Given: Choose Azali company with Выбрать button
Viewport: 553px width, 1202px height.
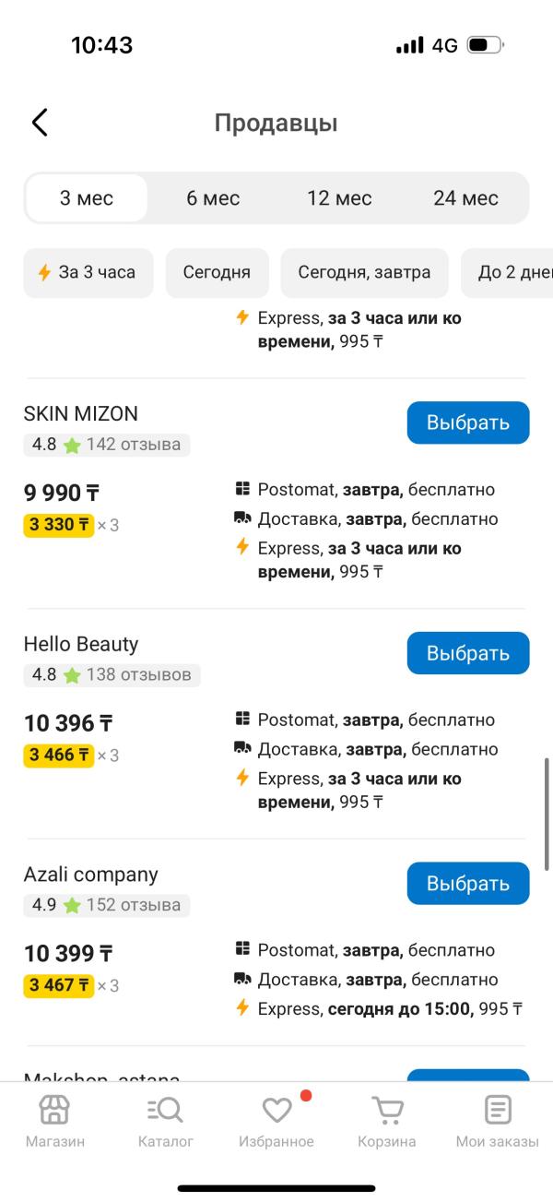Looking at the screenshot, I should [x=468, y=884].
